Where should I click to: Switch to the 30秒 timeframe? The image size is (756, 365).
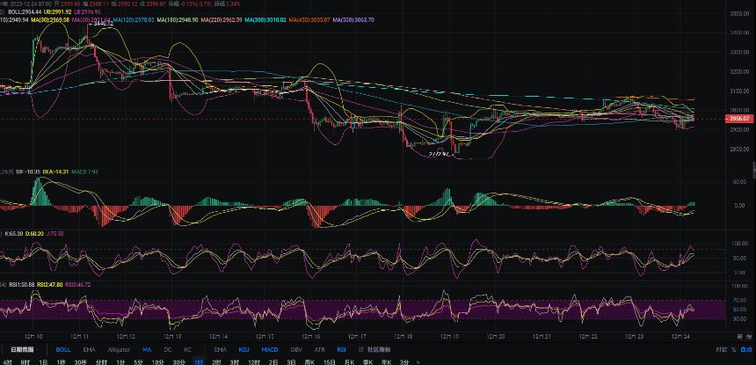80,362
